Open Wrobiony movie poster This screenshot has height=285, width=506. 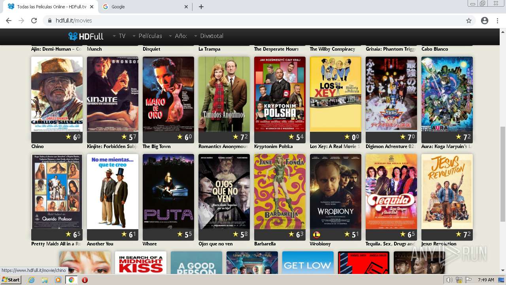tap(336, 192)
